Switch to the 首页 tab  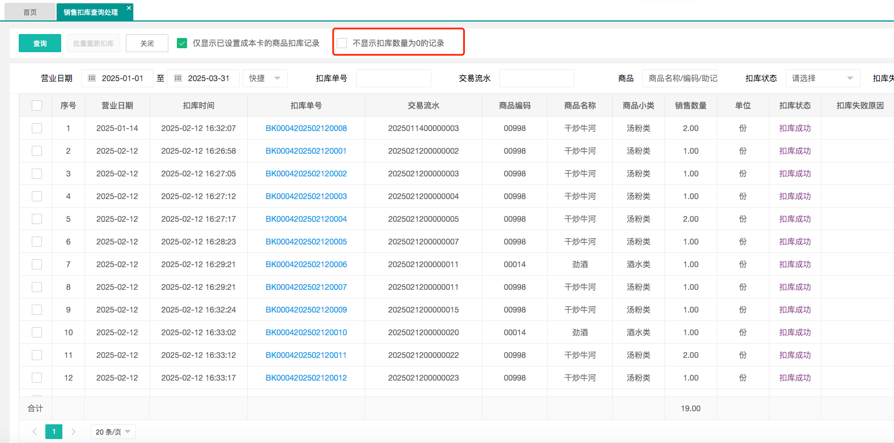[x=30, y=12]
